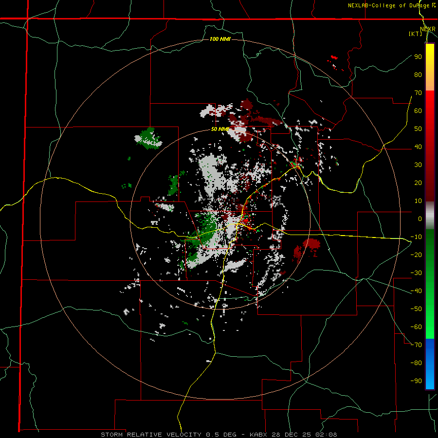This screenshot has height=438, width=438.
Task: Click the '100 NMI' range ring label
Action: point(220,39)
